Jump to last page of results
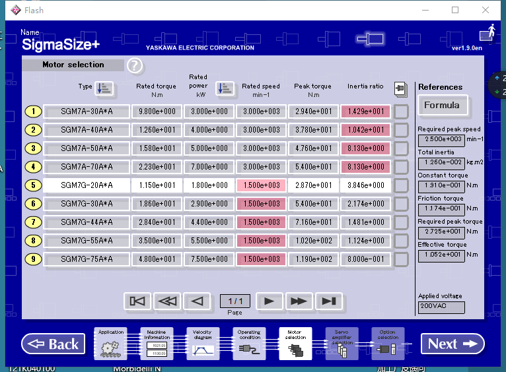The image size is (506, 372). (x=329, y=301)
